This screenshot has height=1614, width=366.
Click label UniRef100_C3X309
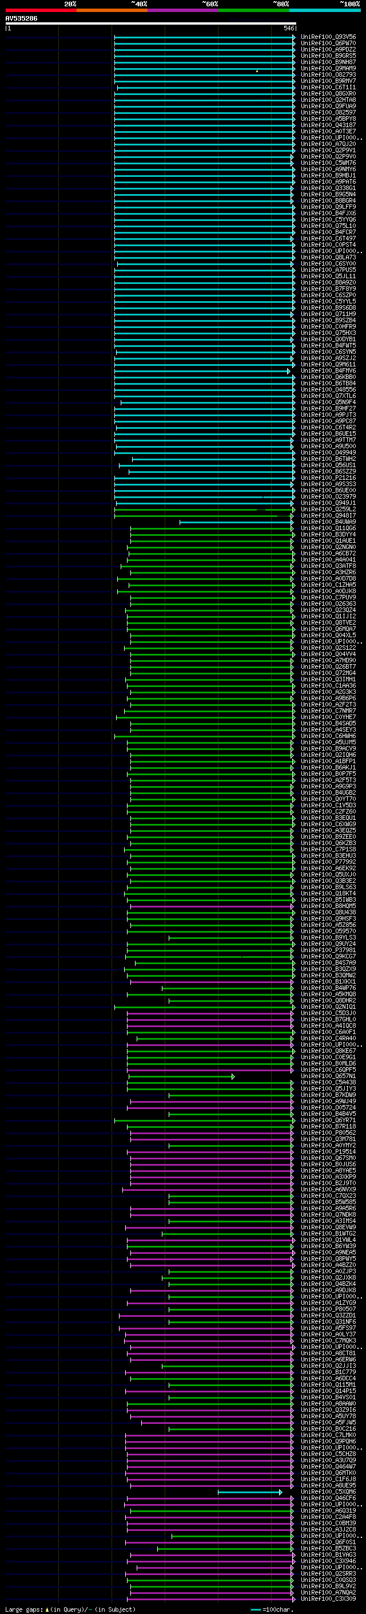[x=328, y=1599]
